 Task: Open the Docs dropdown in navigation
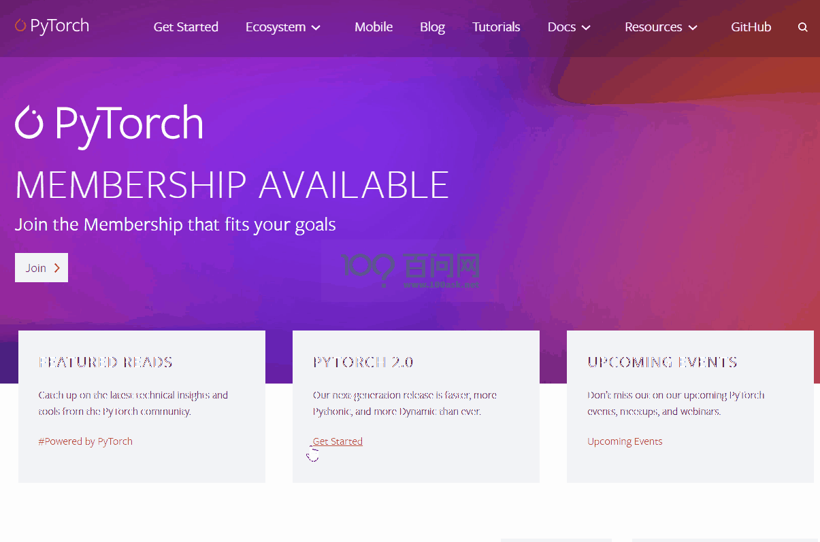pyautogui.click(x=568, y=27)
